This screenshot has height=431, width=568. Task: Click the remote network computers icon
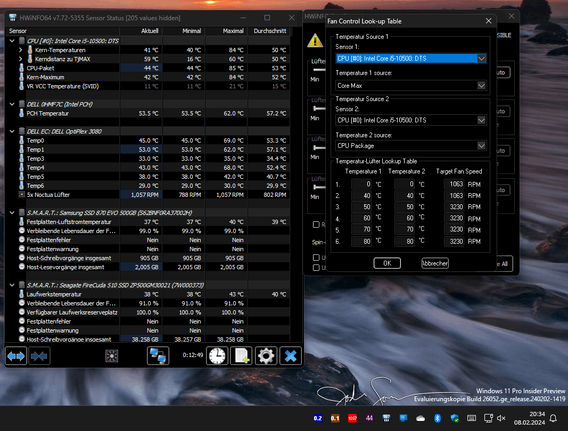click(x=158, y=355)
